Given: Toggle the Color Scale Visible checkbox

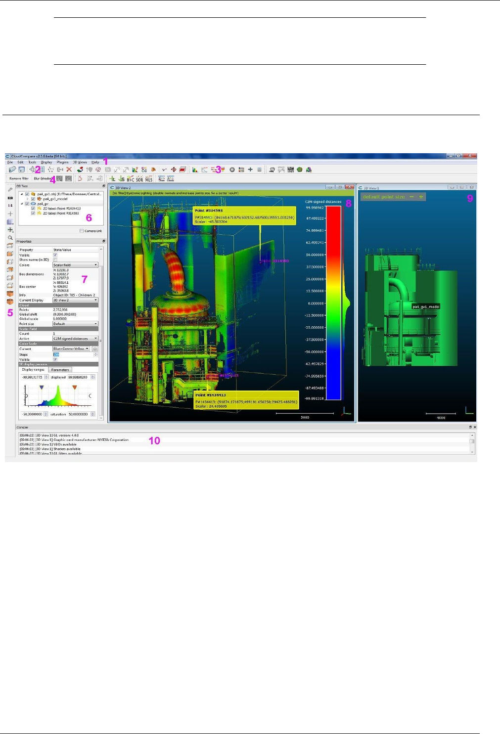Looking at the screenshot, I should point(55,359).
